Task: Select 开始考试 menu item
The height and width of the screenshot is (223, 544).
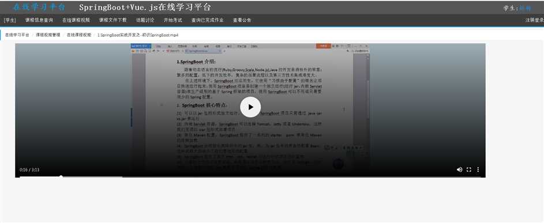Action: tap(172, 20)
